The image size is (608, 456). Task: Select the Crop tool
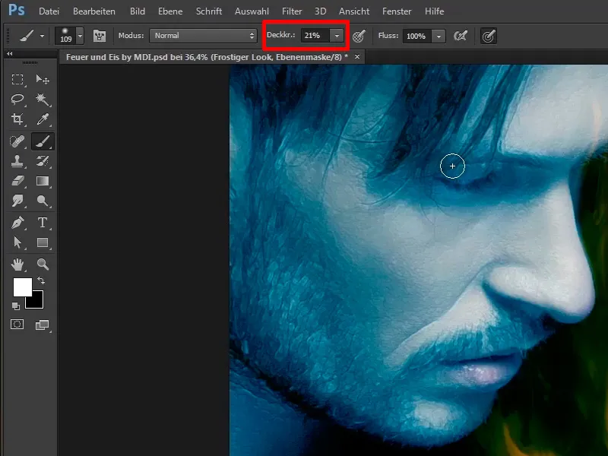[17, 119]
